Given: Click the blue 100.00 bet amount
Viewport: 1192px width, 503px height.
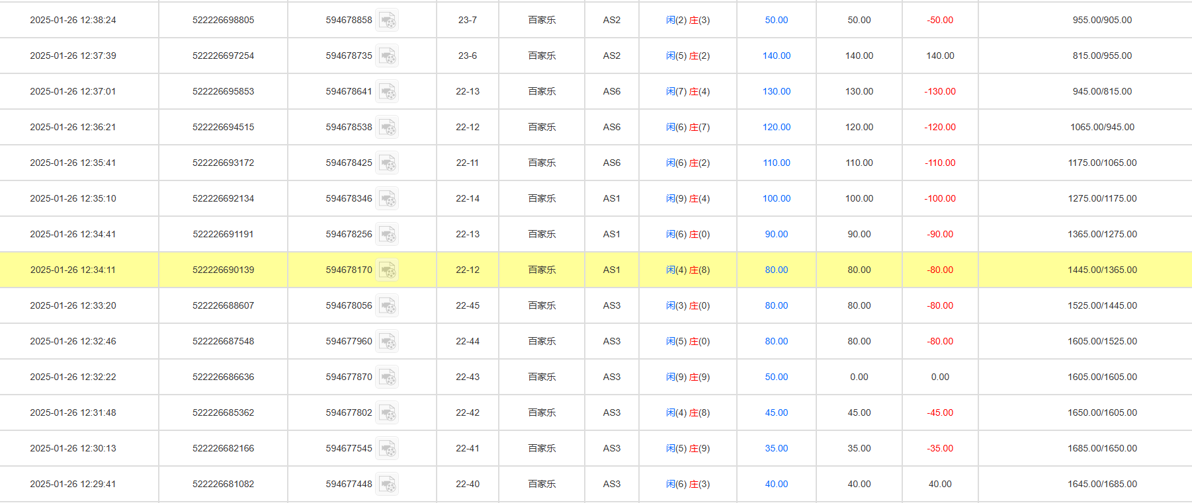Looking at the screenshot, I should (776, 199).
